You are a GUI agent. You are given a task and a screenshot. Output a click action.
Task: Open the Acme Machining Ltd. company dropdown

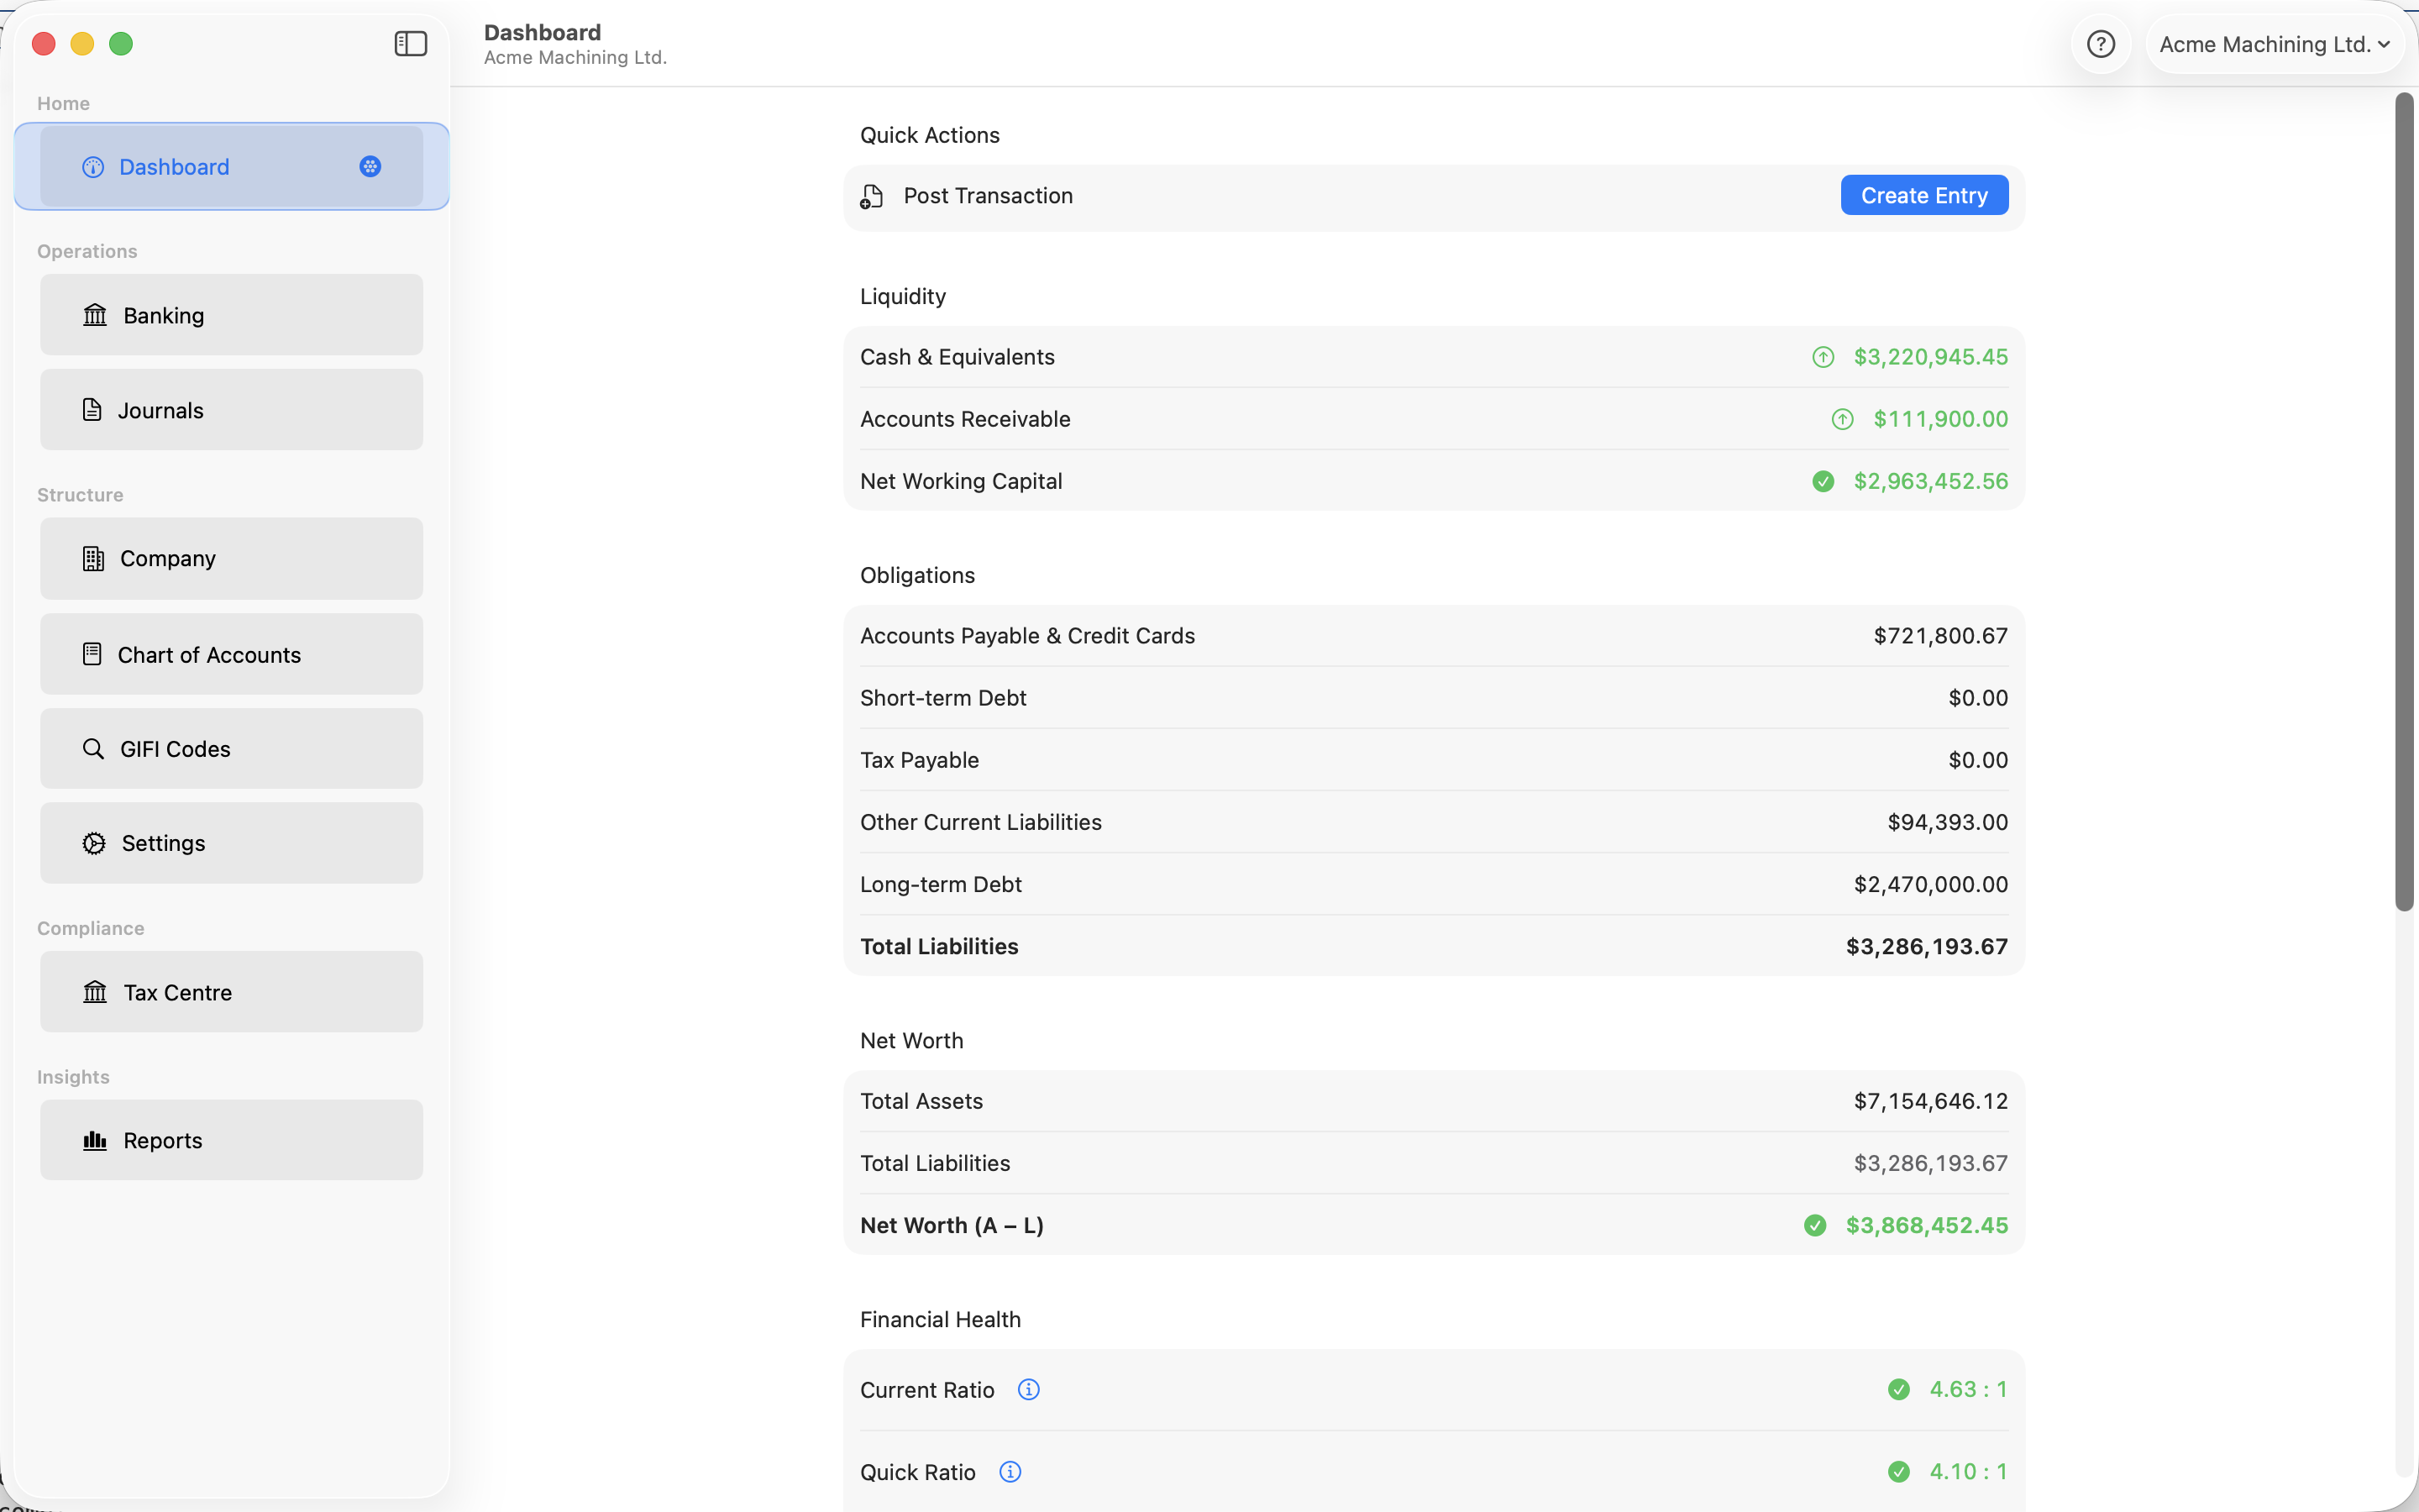click(x=2274, y=44)
